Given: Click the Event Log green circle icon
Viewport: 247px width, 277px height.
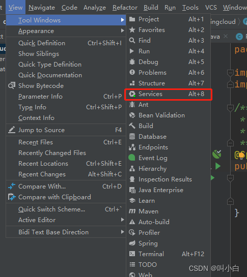Looking at the screenshot, I should [132, 158].
